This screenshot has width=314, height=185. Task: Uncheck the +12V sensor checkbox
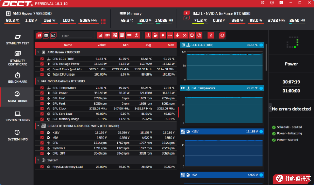42,132
